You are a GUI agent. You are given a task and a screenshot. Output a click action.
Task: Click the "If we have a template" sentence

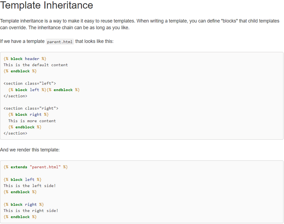coord(22,41)
